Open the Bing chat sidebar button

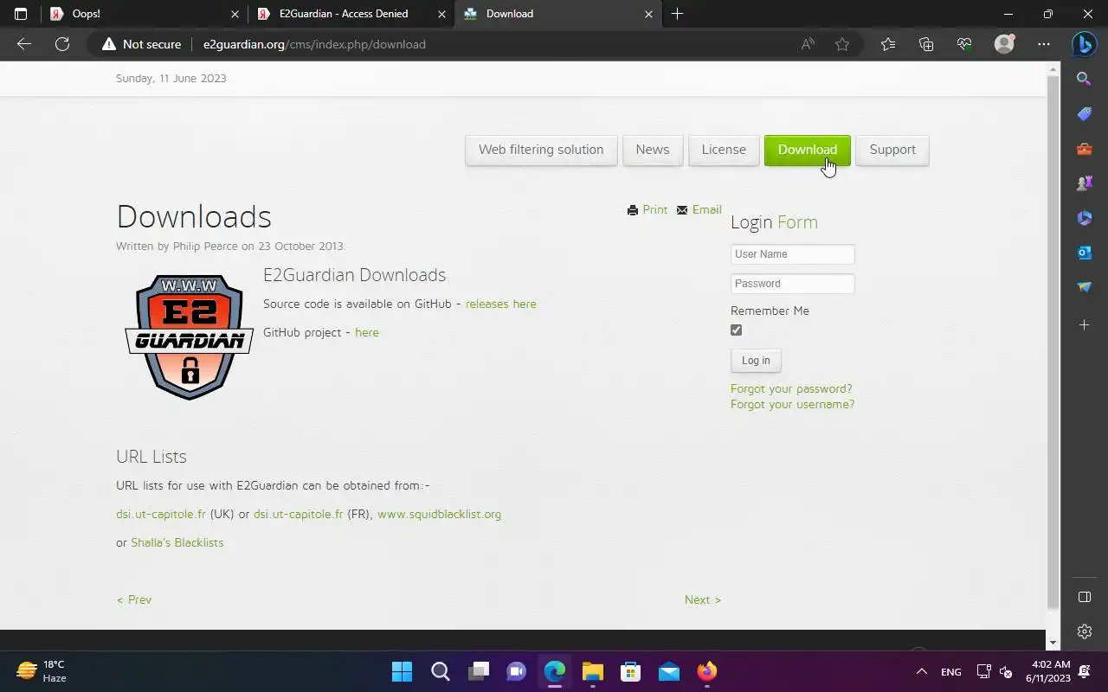pyautogui.click(x=1085, y=44)
